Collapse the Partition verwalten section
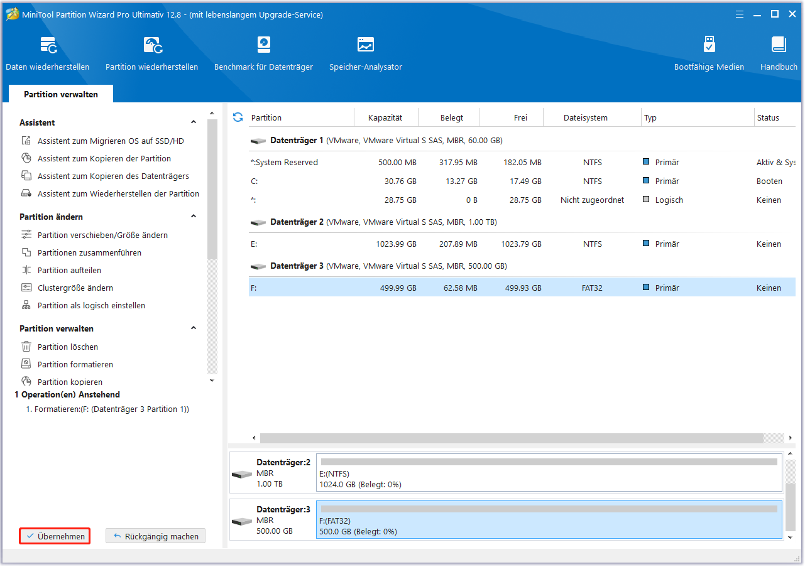Image resolution: width=805 pixels, height=567 pixels. (194, 328)
